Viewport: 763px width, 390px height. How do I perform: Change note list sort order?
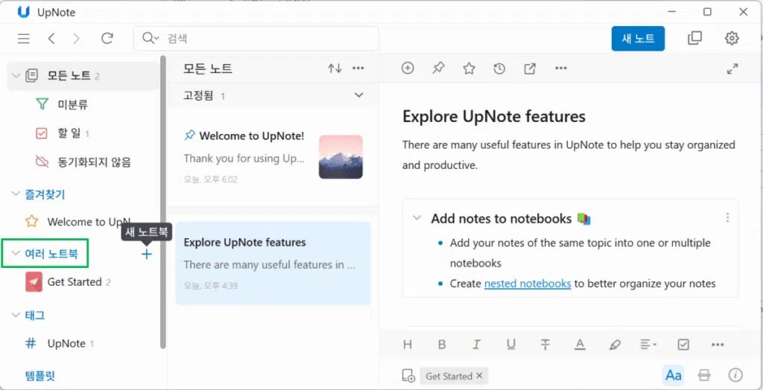[x=335, y=68]
